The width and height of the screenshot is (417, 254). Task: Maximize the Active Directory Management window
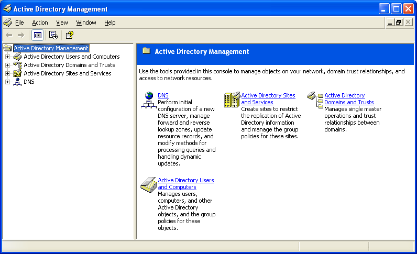point(396,9)
